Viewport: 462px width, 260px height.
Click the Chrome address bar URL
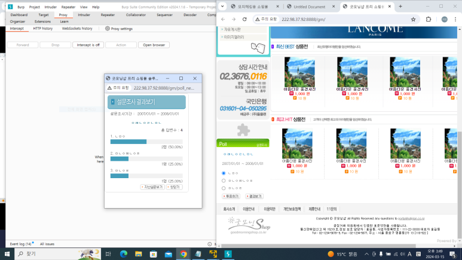click(304, 19)
